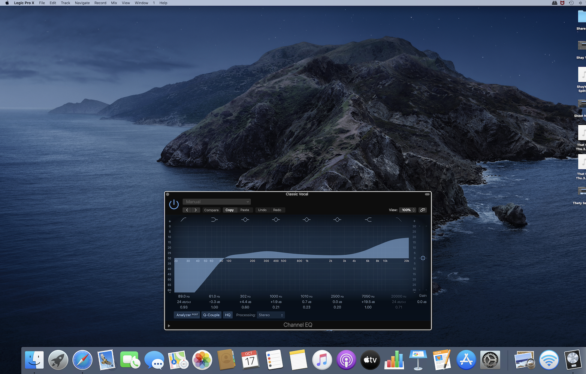Click the 24 dB/Oct slope under 89.0 Hz
The height and width of the screenshot is (374, 586).
coord(184,302)
